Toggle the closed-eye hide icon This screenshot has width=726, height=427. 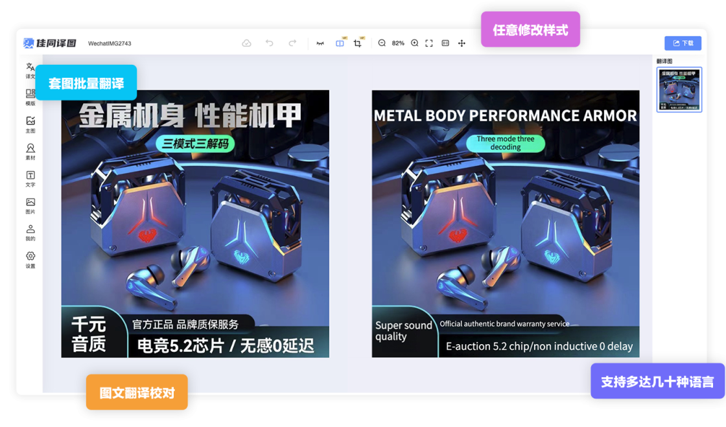point(320,43)
